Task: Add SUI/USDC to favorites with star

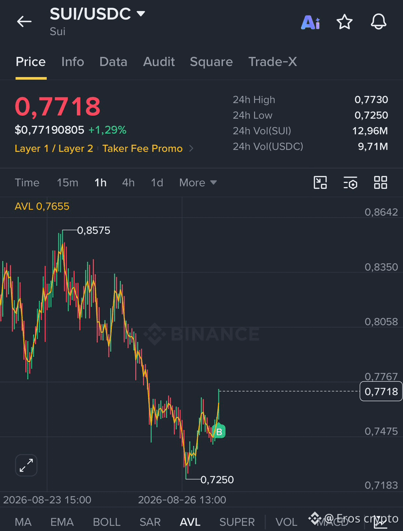Action: (x=345, y=22)
